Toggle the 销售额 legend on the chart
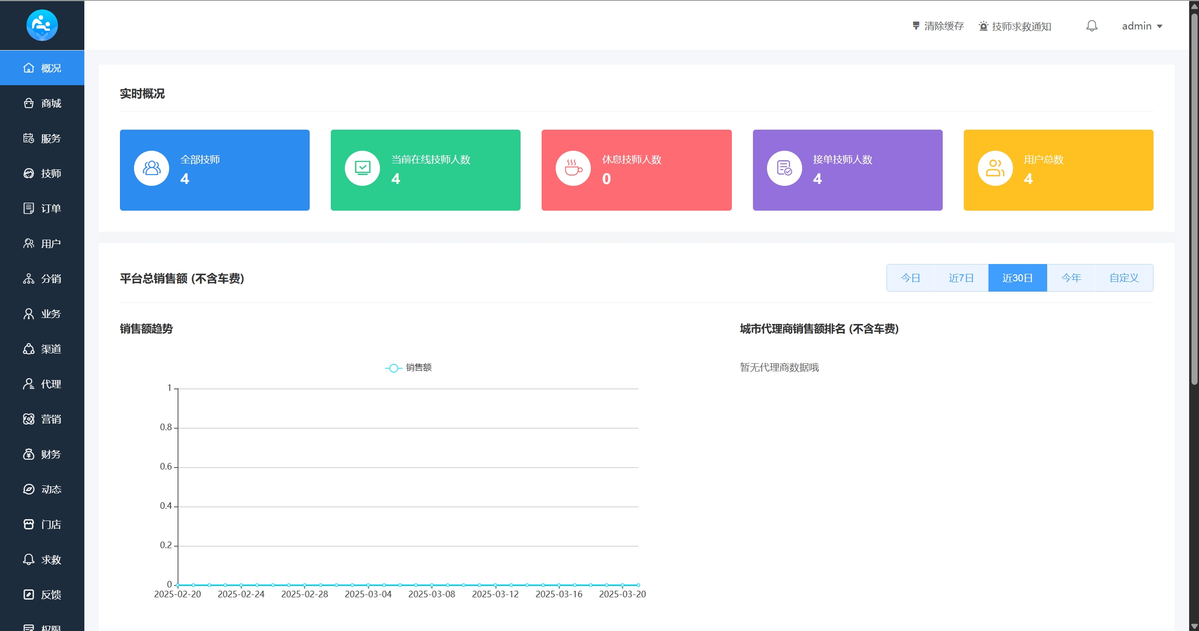Screen dimensions: 1199x631 click(x=408, y=368)
